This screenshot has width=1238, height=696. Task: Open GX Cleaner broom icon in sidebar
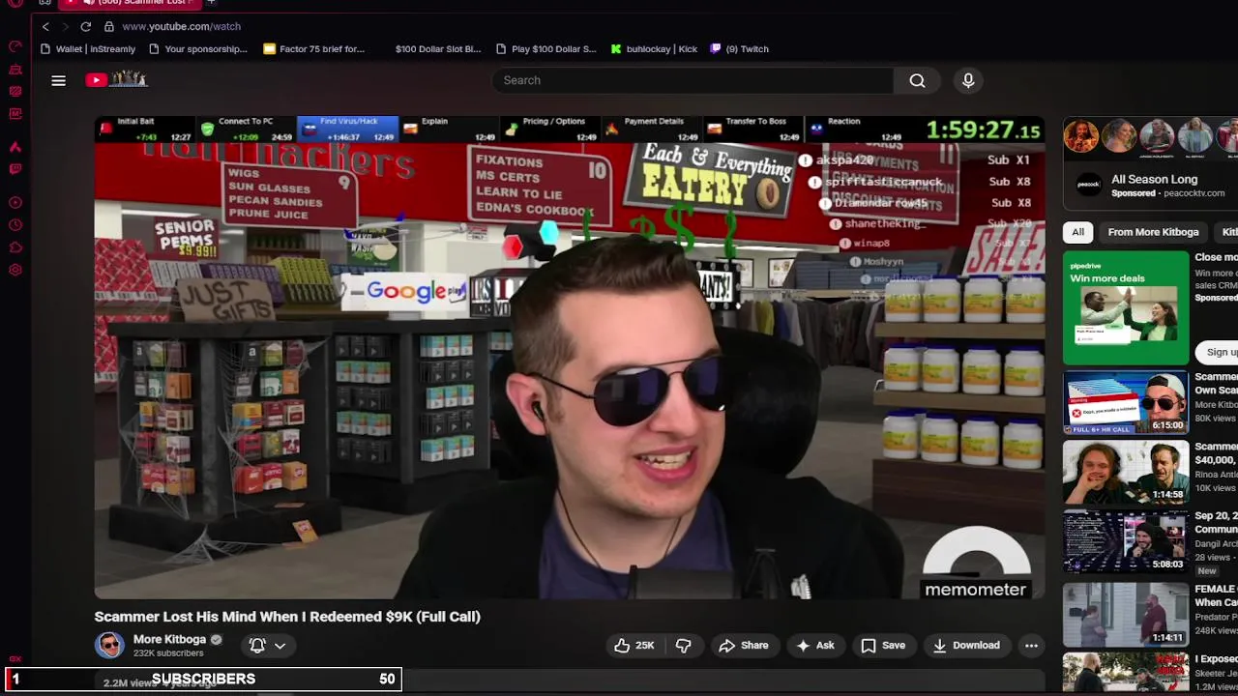(15, 69)
